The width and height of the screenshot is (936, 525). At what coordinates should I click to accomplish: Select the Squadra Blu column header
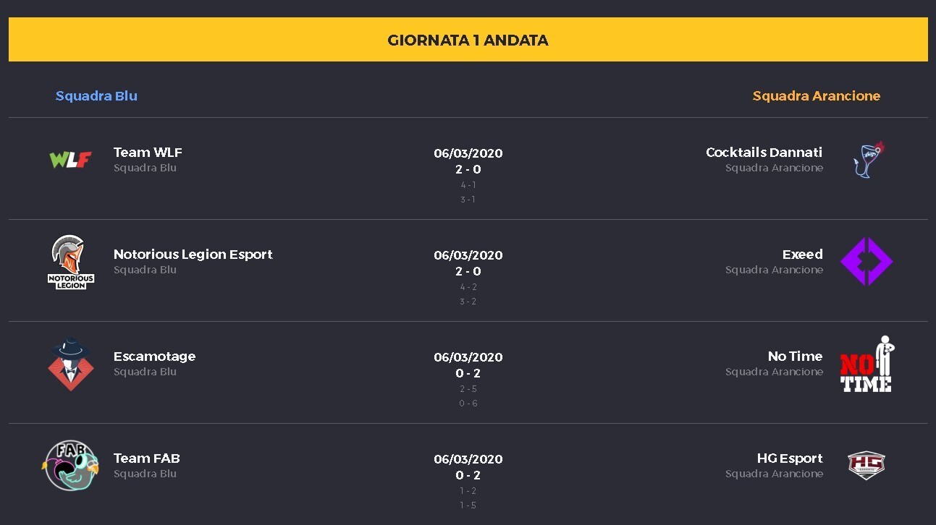[x=96, y=95]
